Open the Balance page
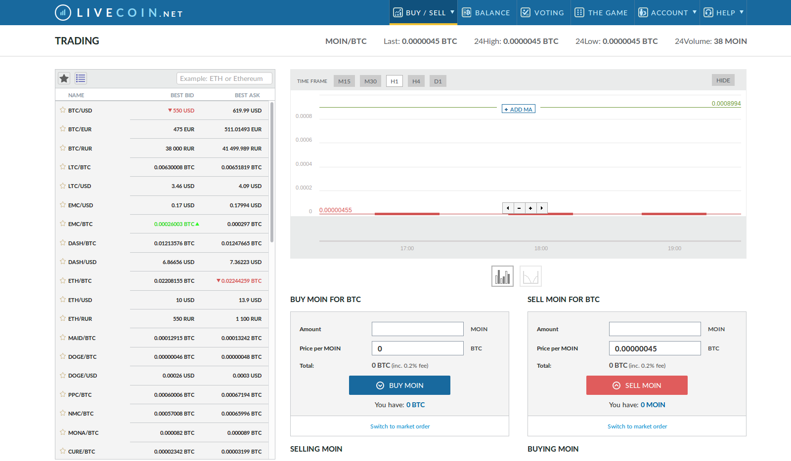Screen dimensions: 791x461 (486, 12)
